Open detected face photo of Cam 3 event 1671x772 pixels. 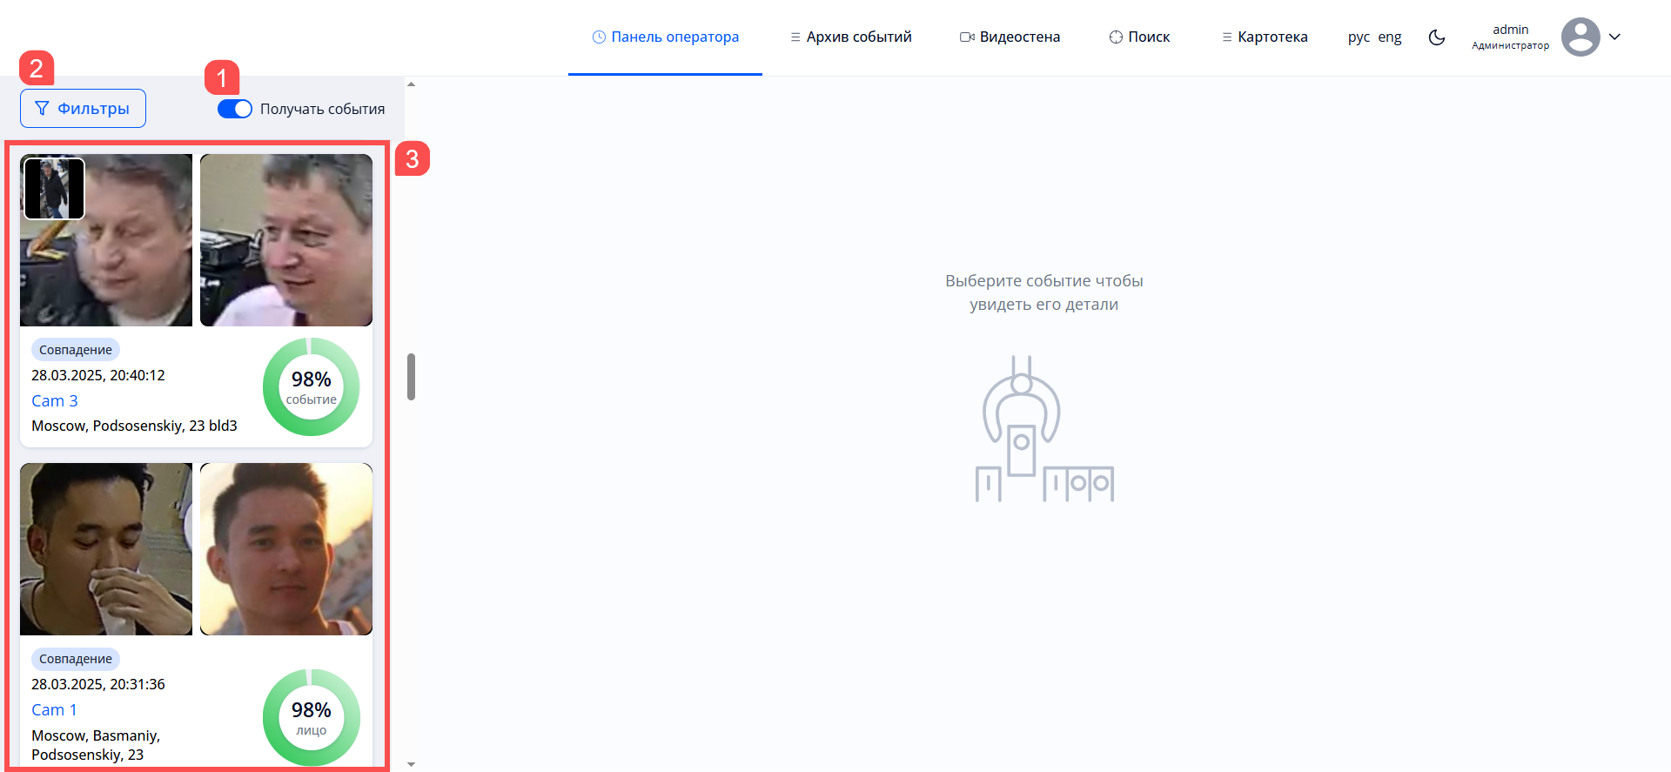pos(106,240)
